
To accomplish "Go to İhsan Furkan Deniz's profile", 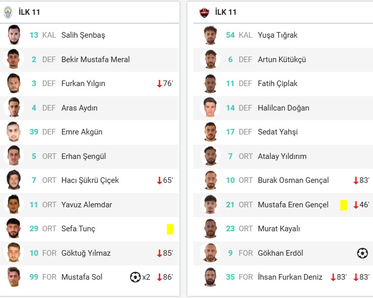I will click(290, 277).
